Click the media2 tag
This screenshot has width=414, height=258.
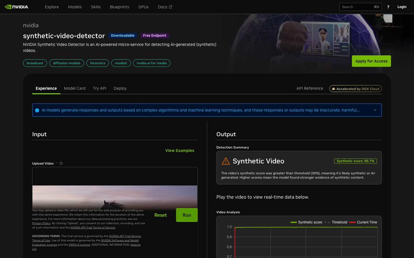(121, 63)
